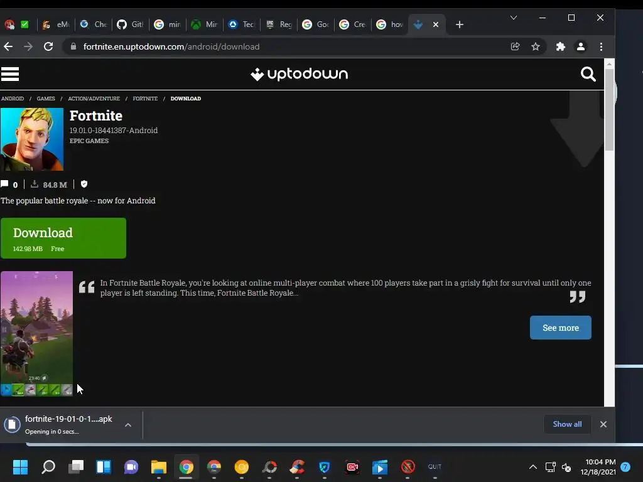Expand the apk download options chevron

(128, 425)
